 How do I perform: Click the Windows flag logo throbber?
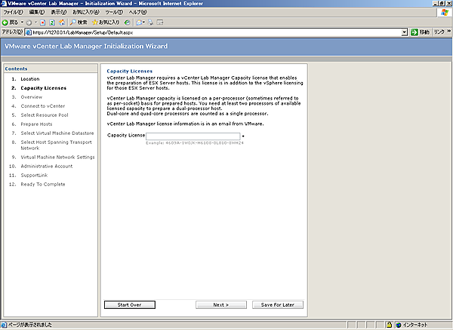(x=445, y=12)
